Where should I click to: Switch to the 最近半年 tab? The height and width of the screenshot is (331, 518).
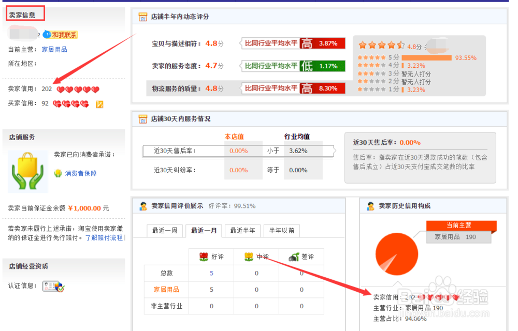pos(242,231)
